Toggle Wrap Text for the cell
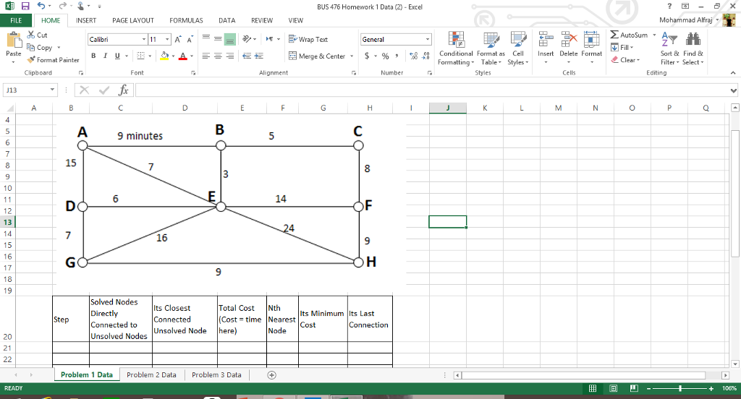 (x=308, y=40)
